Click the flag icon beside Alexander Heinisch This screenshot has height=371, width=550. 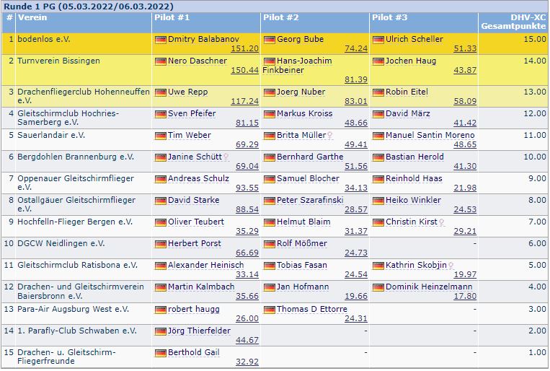click(160, 266)
